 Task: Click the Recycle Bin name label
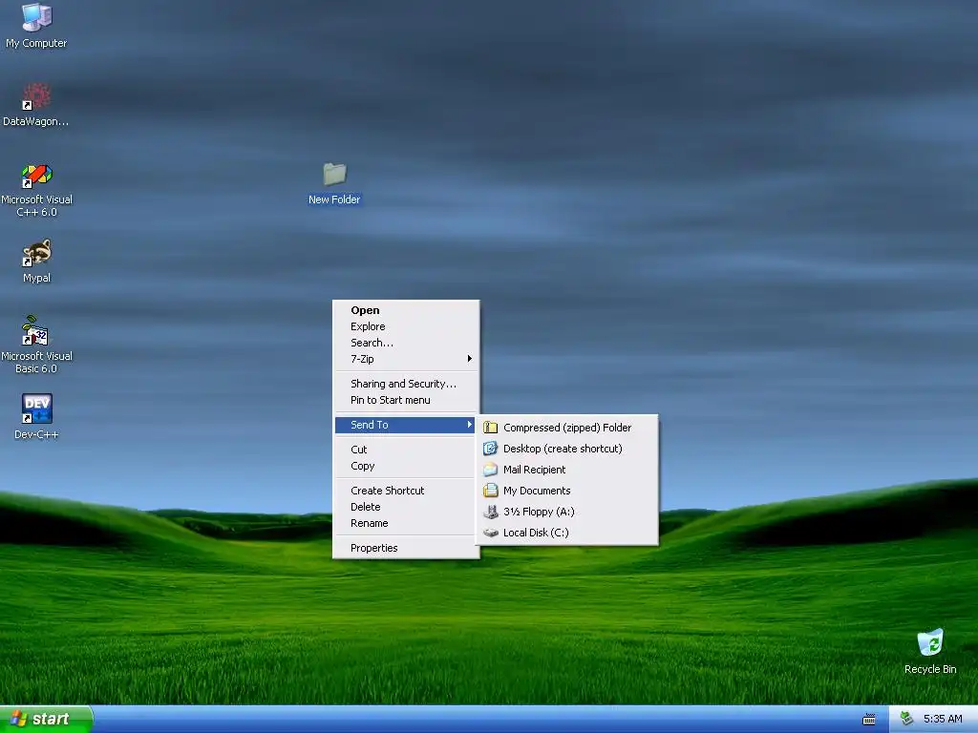[x=930, y=669]
